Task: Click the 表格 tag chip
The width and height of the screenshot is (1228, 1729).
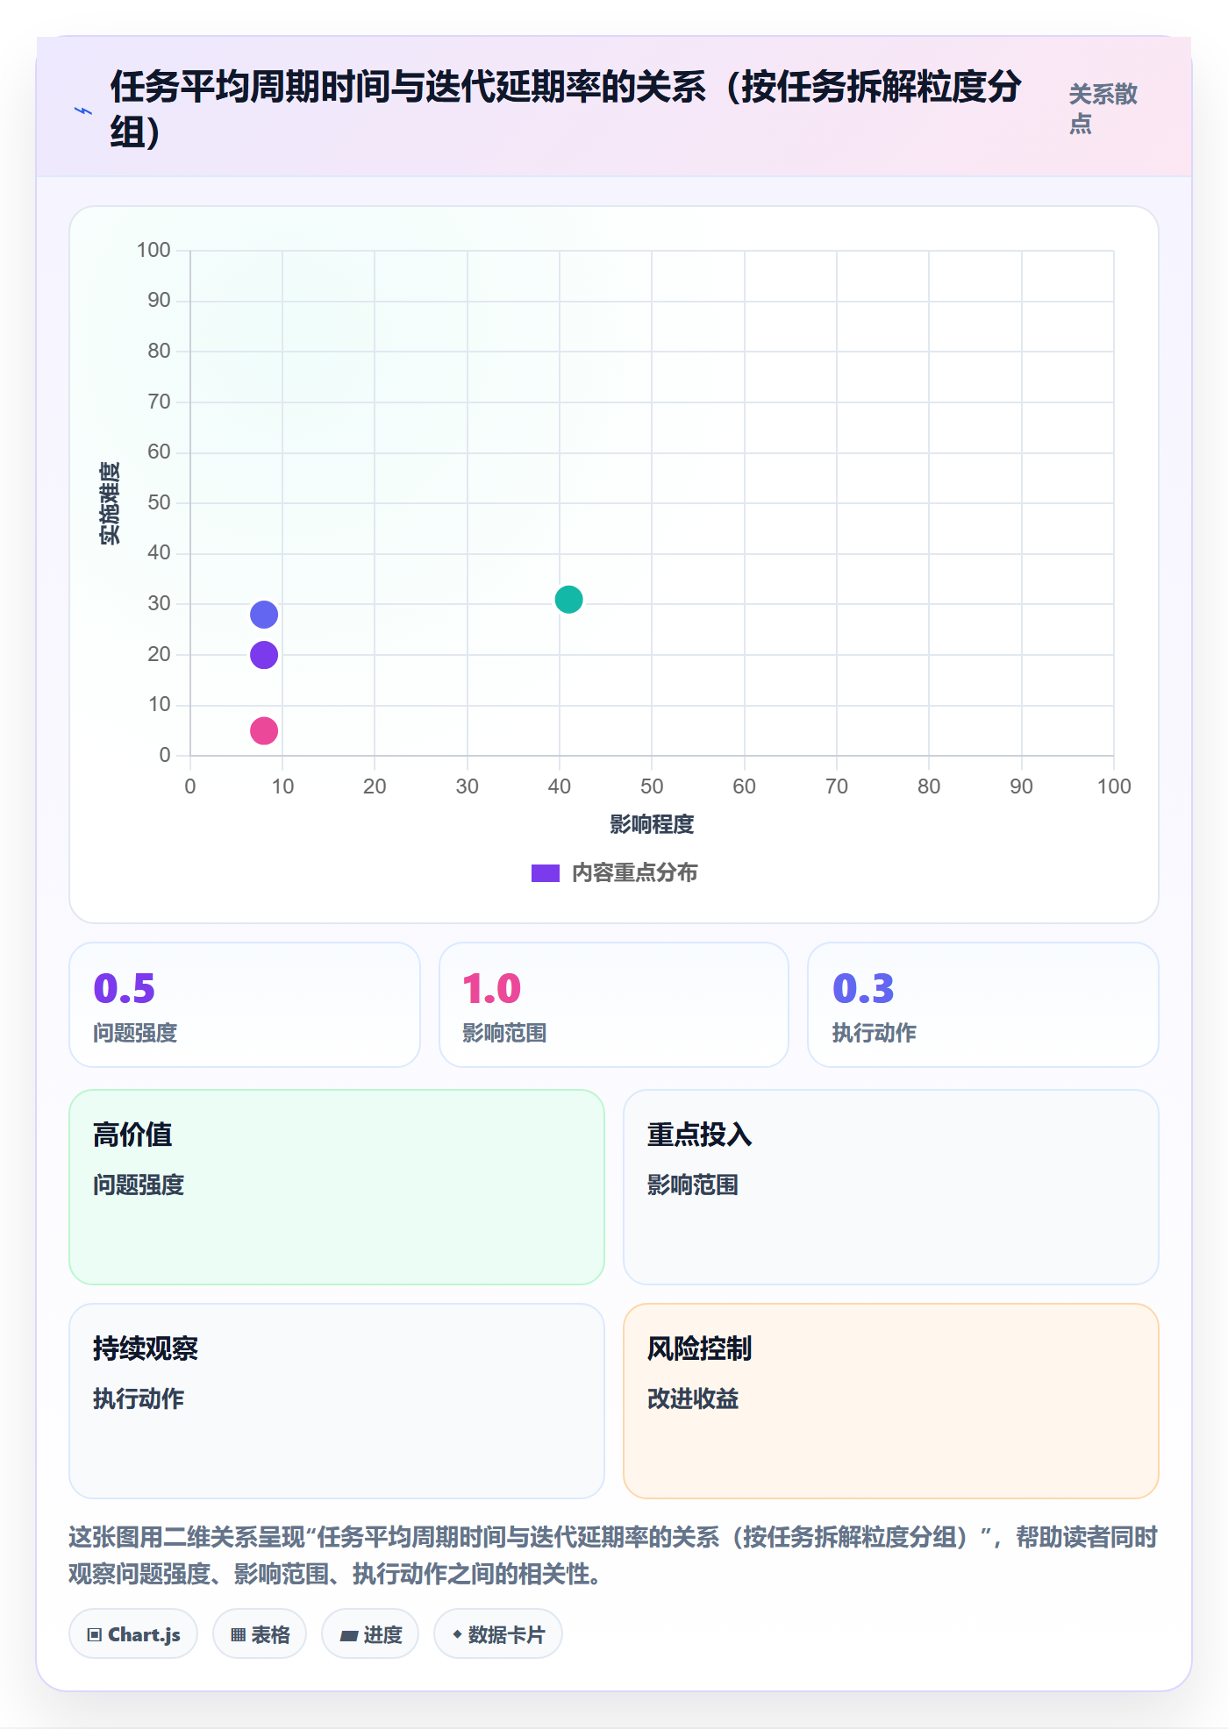Action: pyautogui.click(x=260, y=1634)
